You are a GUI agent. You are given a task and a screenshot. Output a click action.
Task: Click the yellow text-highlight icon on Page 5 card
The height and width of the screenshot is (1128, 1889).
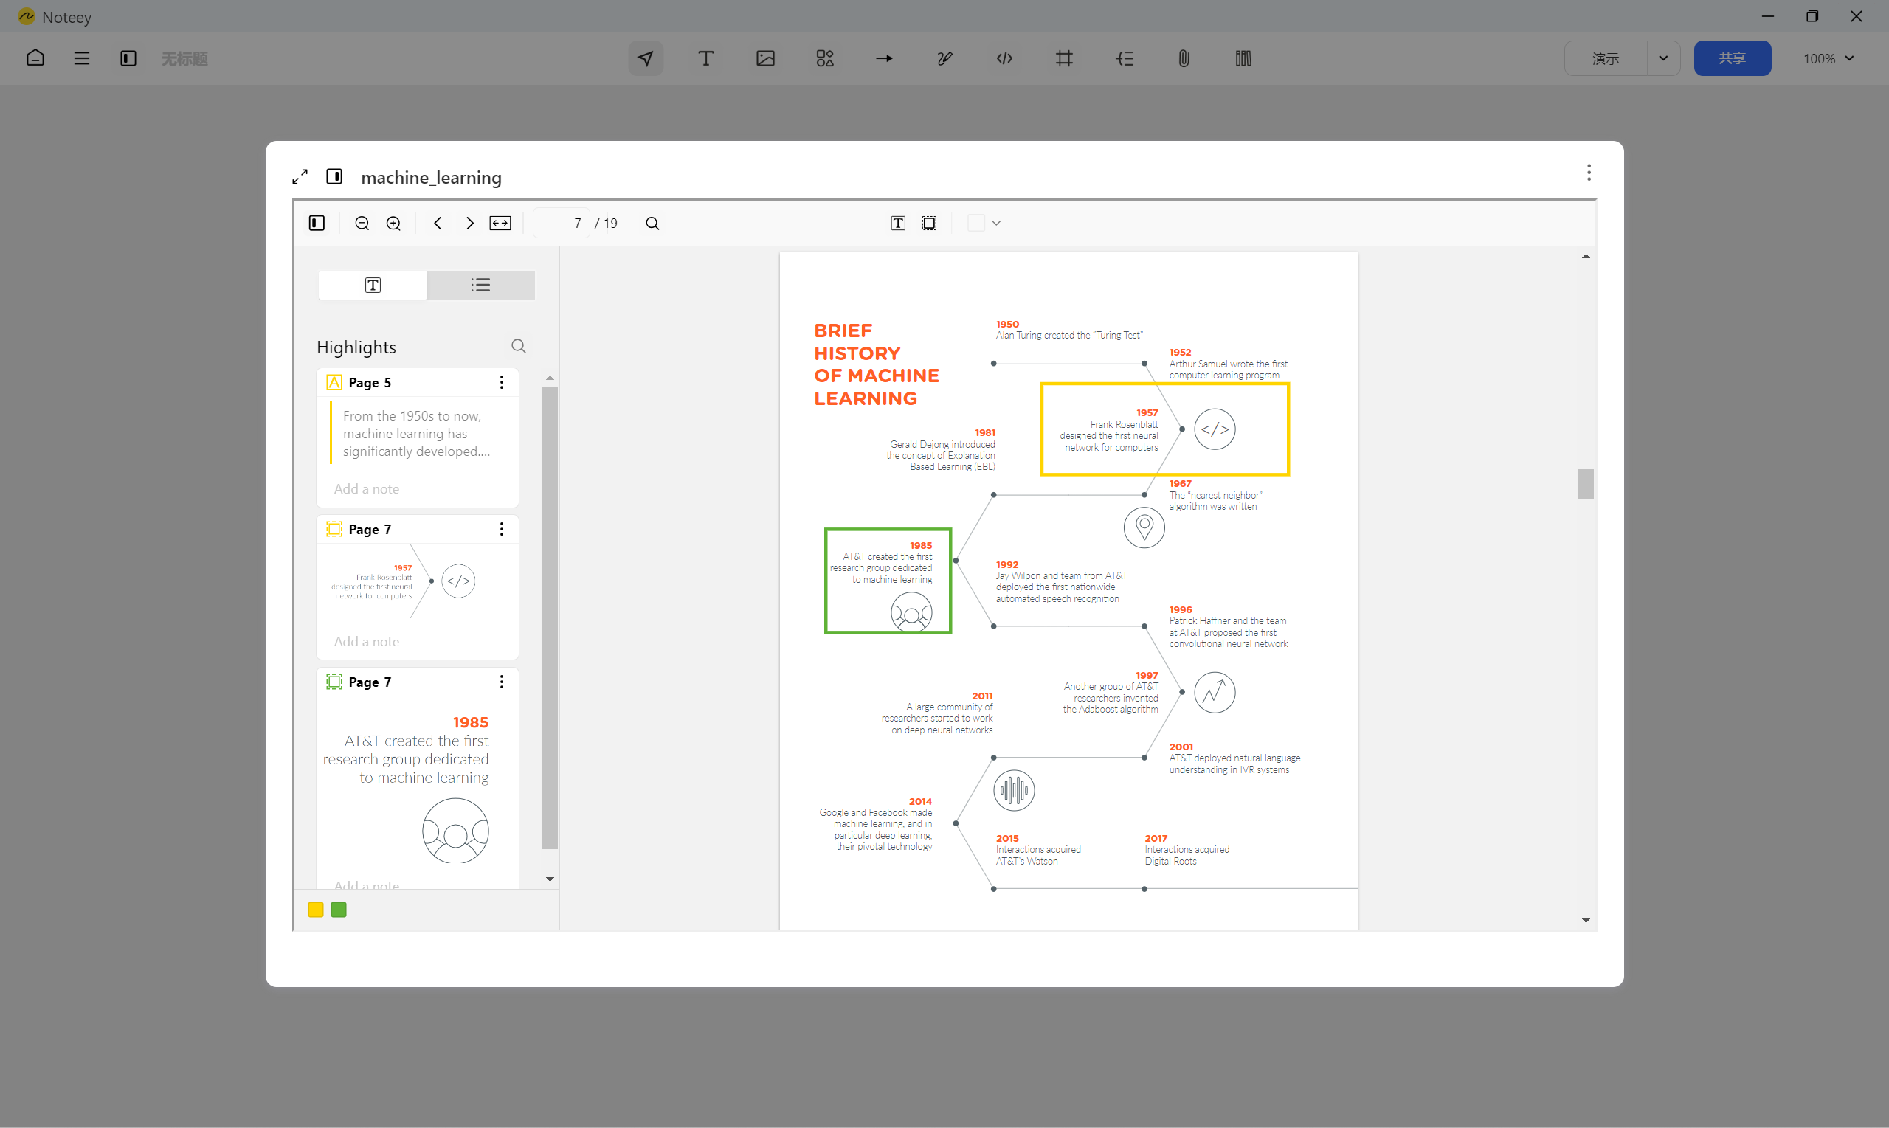coord(334,382)
